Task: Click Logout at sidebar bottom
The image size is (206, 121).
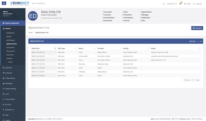Action: tap(13, 120)
